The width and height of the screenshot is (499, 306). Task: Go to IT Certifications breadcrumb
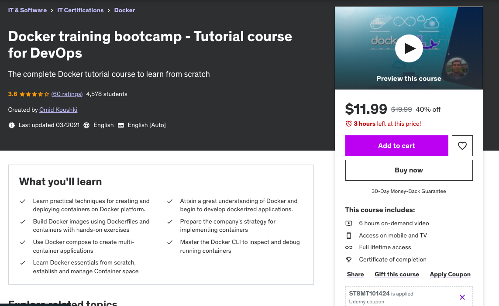click(80, 10)
